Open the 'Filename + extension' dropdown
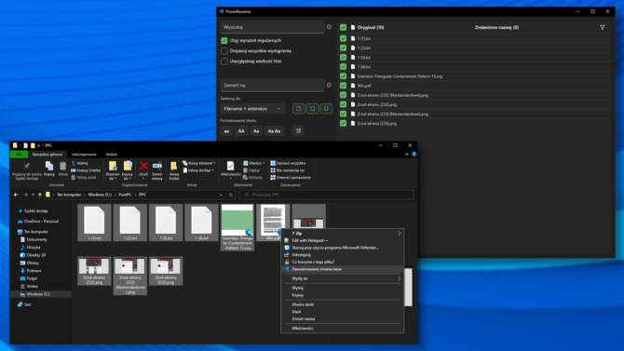Screen dimensions: 624x351 pyautogui.click(x=252, y=109)
